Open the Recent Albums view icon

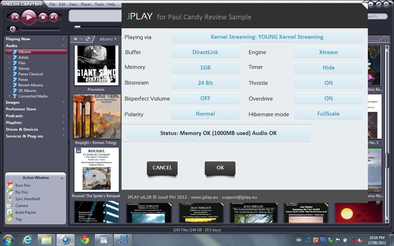point(15,85)
